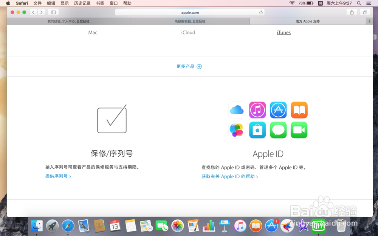Open Pages in the Dock
The width and height of the screenshot is (378, 236).
193,226
